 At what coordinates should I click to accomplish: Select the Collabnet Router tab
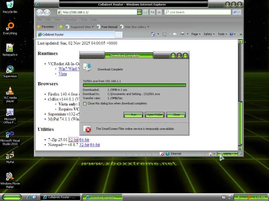tap(75, 35)
